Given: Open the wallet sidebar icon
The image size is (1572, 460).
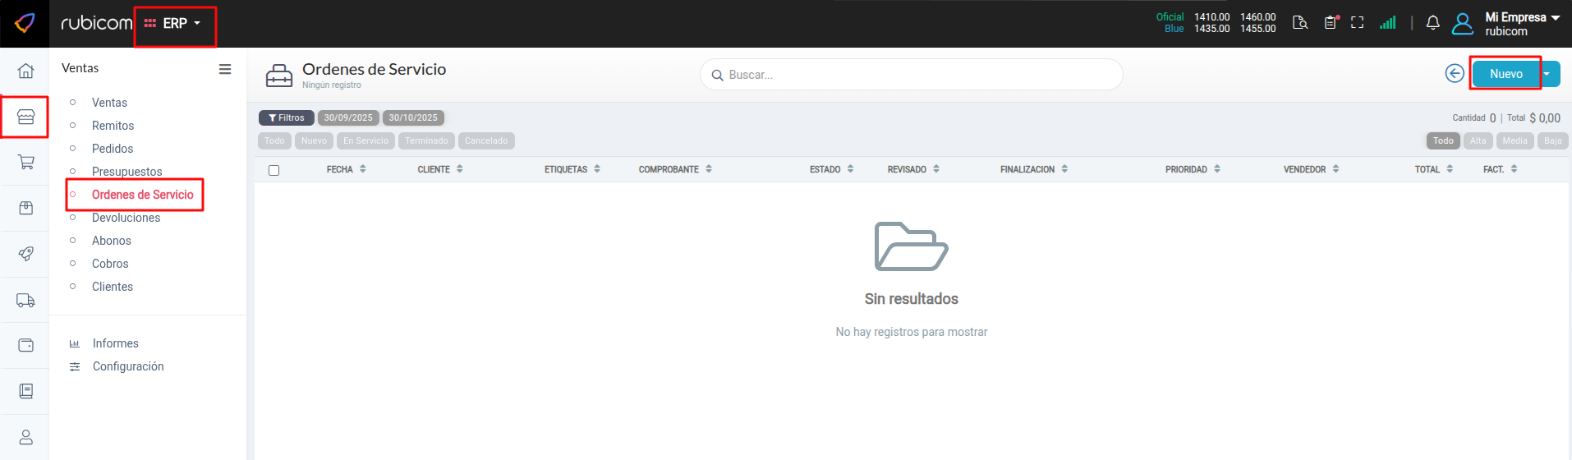Looking at the screenshot, I should [25, 345].
